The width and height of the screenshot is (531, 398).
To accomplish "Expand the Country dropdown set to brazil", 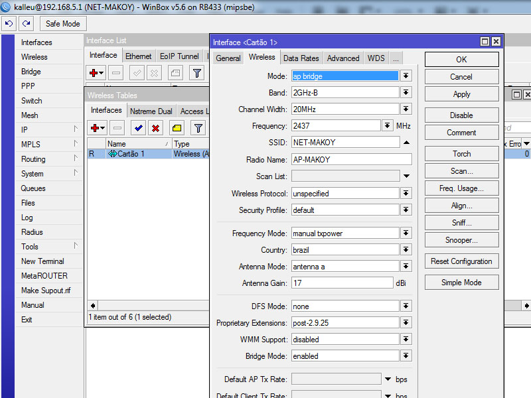I will [406, 250].
